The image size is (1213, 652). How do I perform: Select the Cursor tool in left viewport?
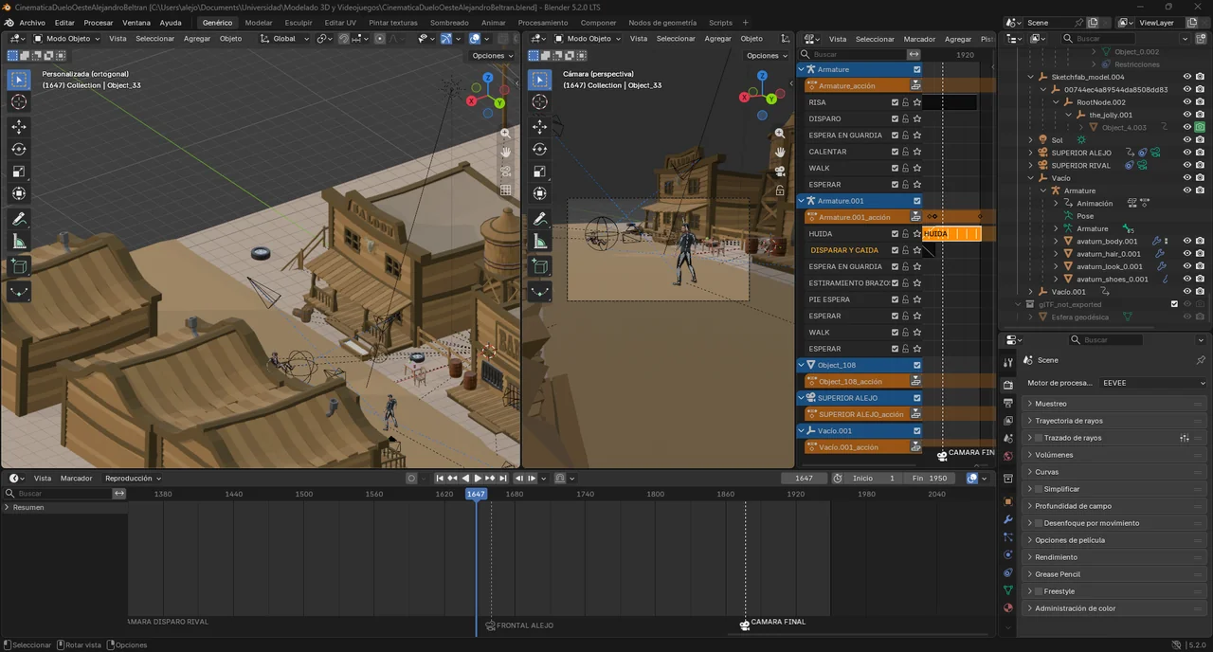click(x=19, y=101)
